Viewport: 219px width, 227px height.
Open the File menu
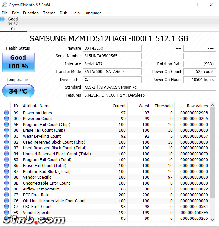coord(5,13)
